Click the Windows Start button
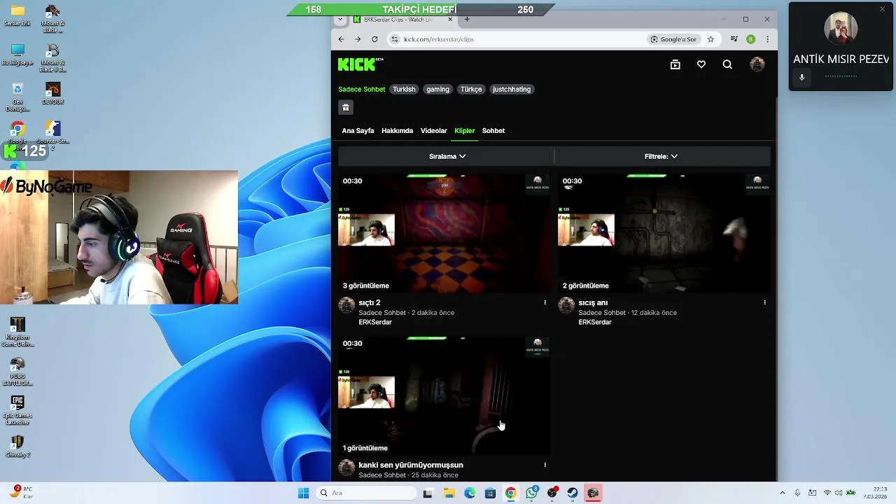The image size is (896, 504). coord(303,493)
